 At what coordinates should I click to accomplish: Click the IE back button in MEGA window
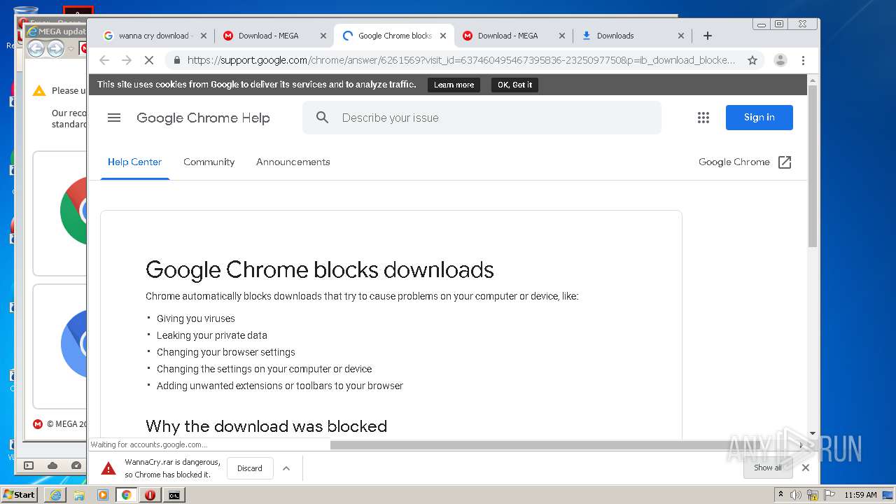[36, 49]
